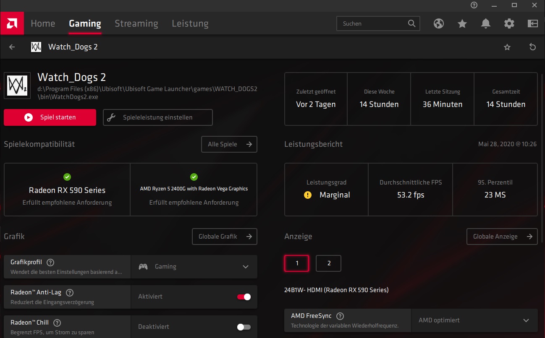Open the Grafikprofil Gaming dropdown
This screenshot has width=545, height=338.
(x=194, y=267)
